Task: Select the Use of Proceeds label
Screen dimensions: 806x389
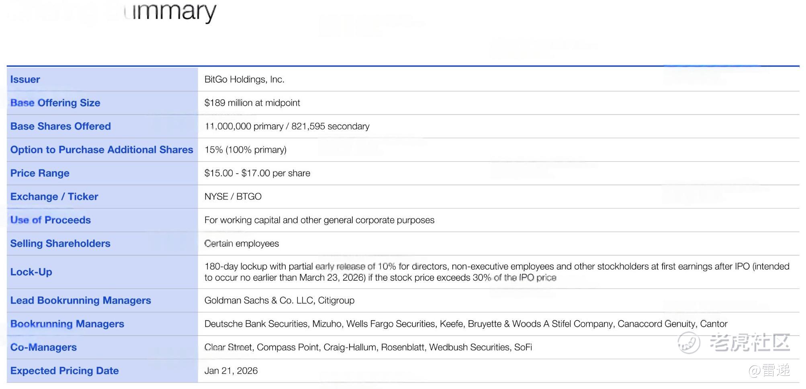Action: pos(50,220)
